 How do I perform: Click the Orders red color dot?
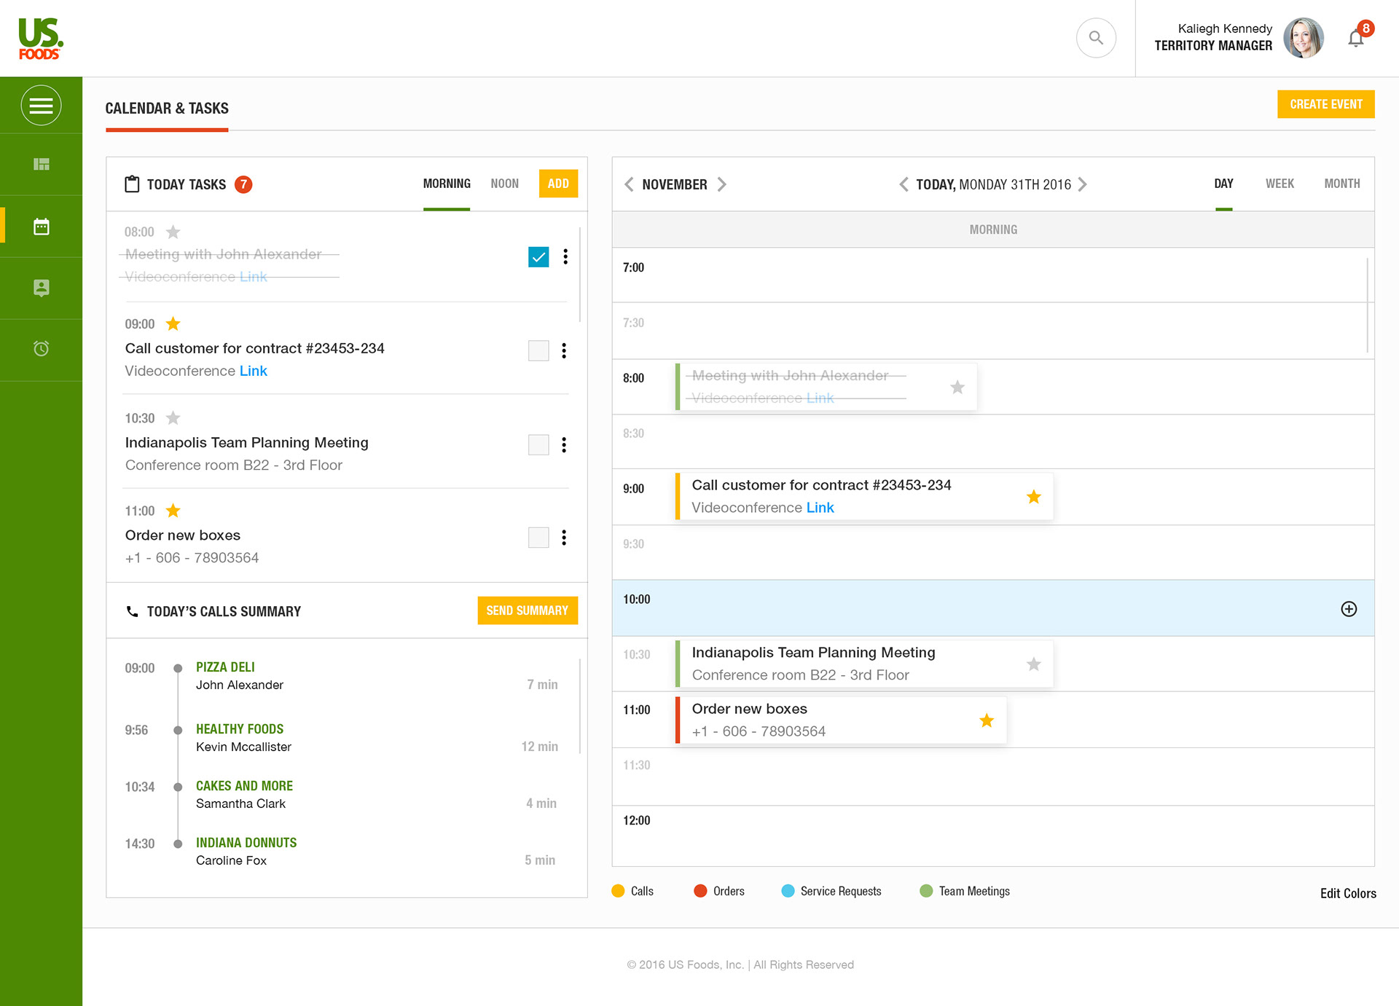pos(700,891)
